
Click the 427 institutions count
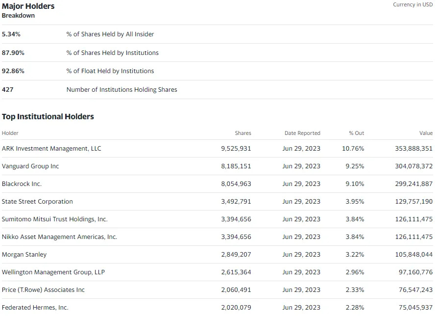click(7, 90)
